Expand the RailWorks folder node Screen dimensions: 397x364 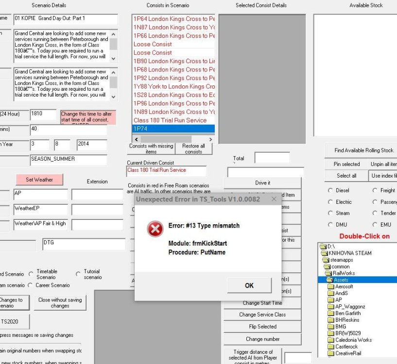click(x=344, y=273)
